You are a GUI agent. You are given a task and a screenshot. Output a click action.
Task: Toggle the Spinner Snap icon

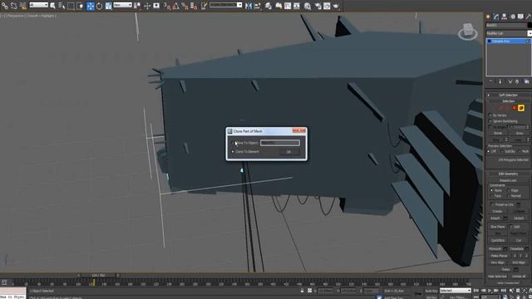coord(194,6)
